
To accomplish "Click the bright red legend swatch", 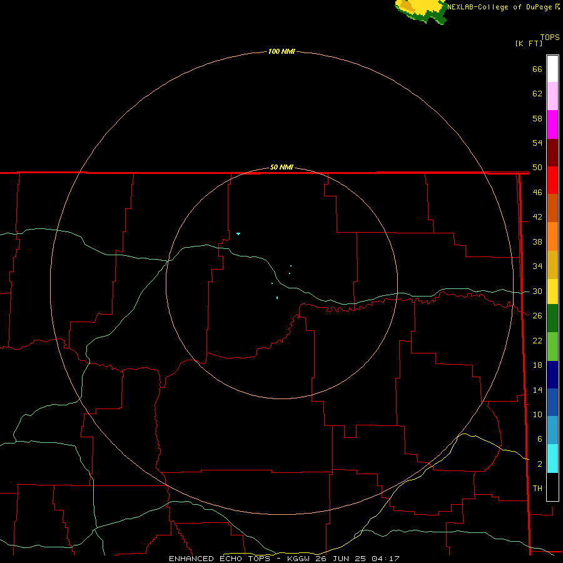I will click(552, 181).
